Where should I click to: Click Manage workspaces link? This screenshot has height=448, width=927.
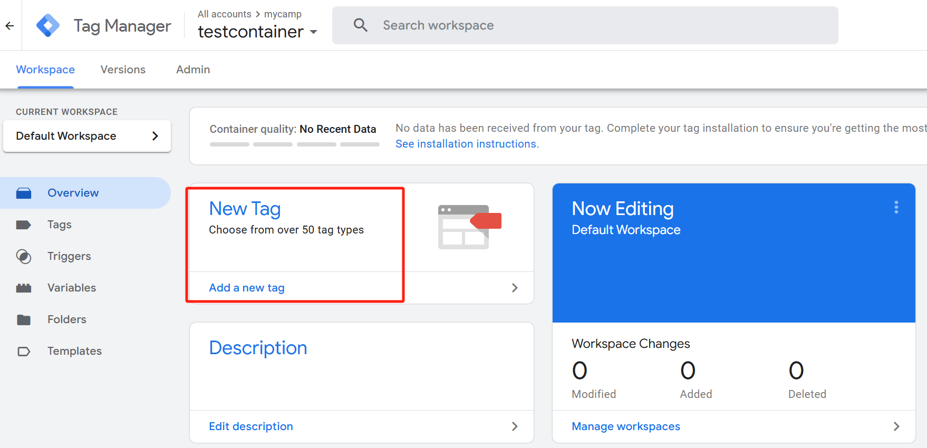coord(626,426)
